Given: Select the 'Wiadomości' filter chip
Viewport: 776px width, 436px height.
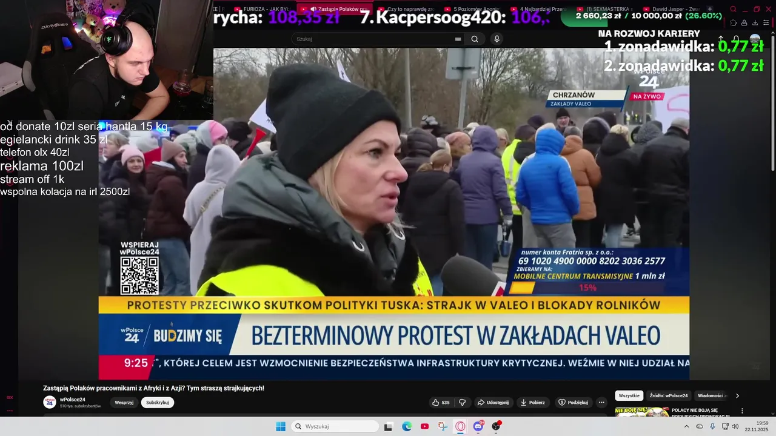Looking at the screenshot, I should 712,395.
